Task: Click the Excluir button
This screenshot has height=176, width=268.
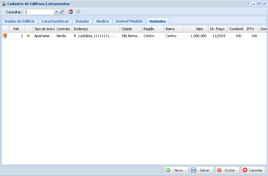Action: [227, 170]
